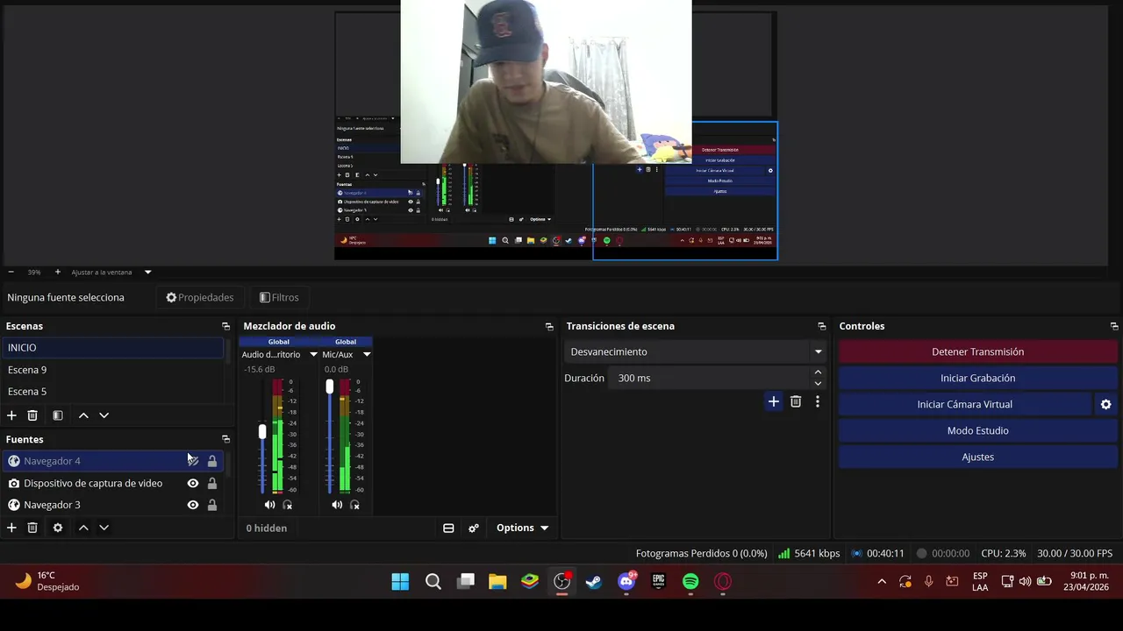
Task: Open transition properties three-dot menu
Action: click(x=818, y=401)
